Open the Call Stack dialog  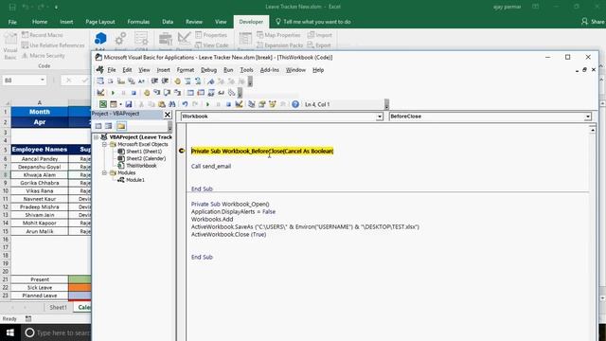231,93
